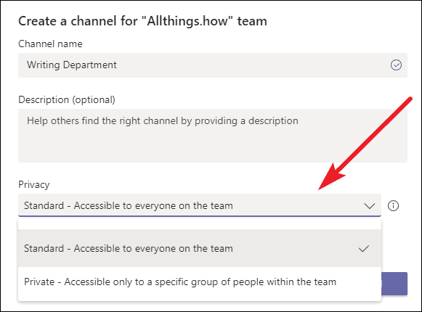Click the partially hidden purple button
422x312 pixels.
[394, 284]
